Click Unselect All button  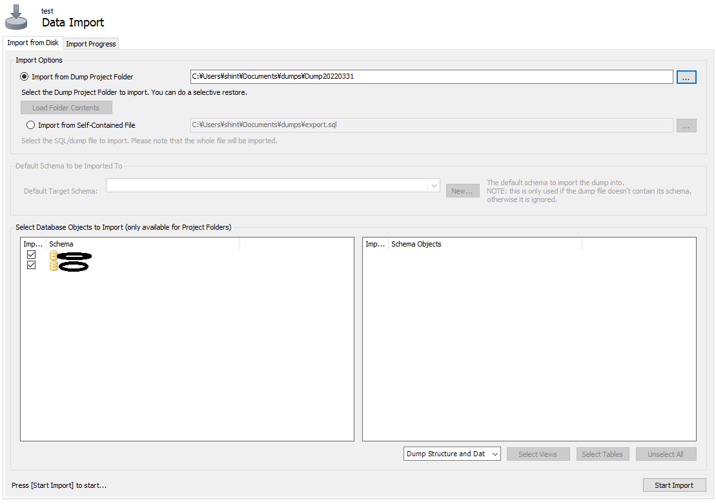click(666, 454)
